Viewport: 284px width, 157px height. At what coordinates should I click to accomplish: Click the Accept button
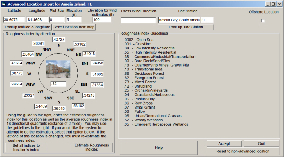pyautogui.click(x=224, y=143)
